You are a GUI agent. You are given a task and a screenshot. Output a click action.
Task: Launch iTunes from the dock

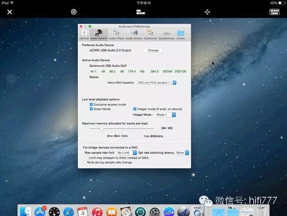97,211
